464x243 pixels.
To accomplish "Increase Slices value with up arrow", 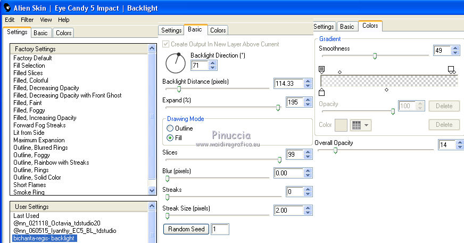I will [x=308, y=152].
